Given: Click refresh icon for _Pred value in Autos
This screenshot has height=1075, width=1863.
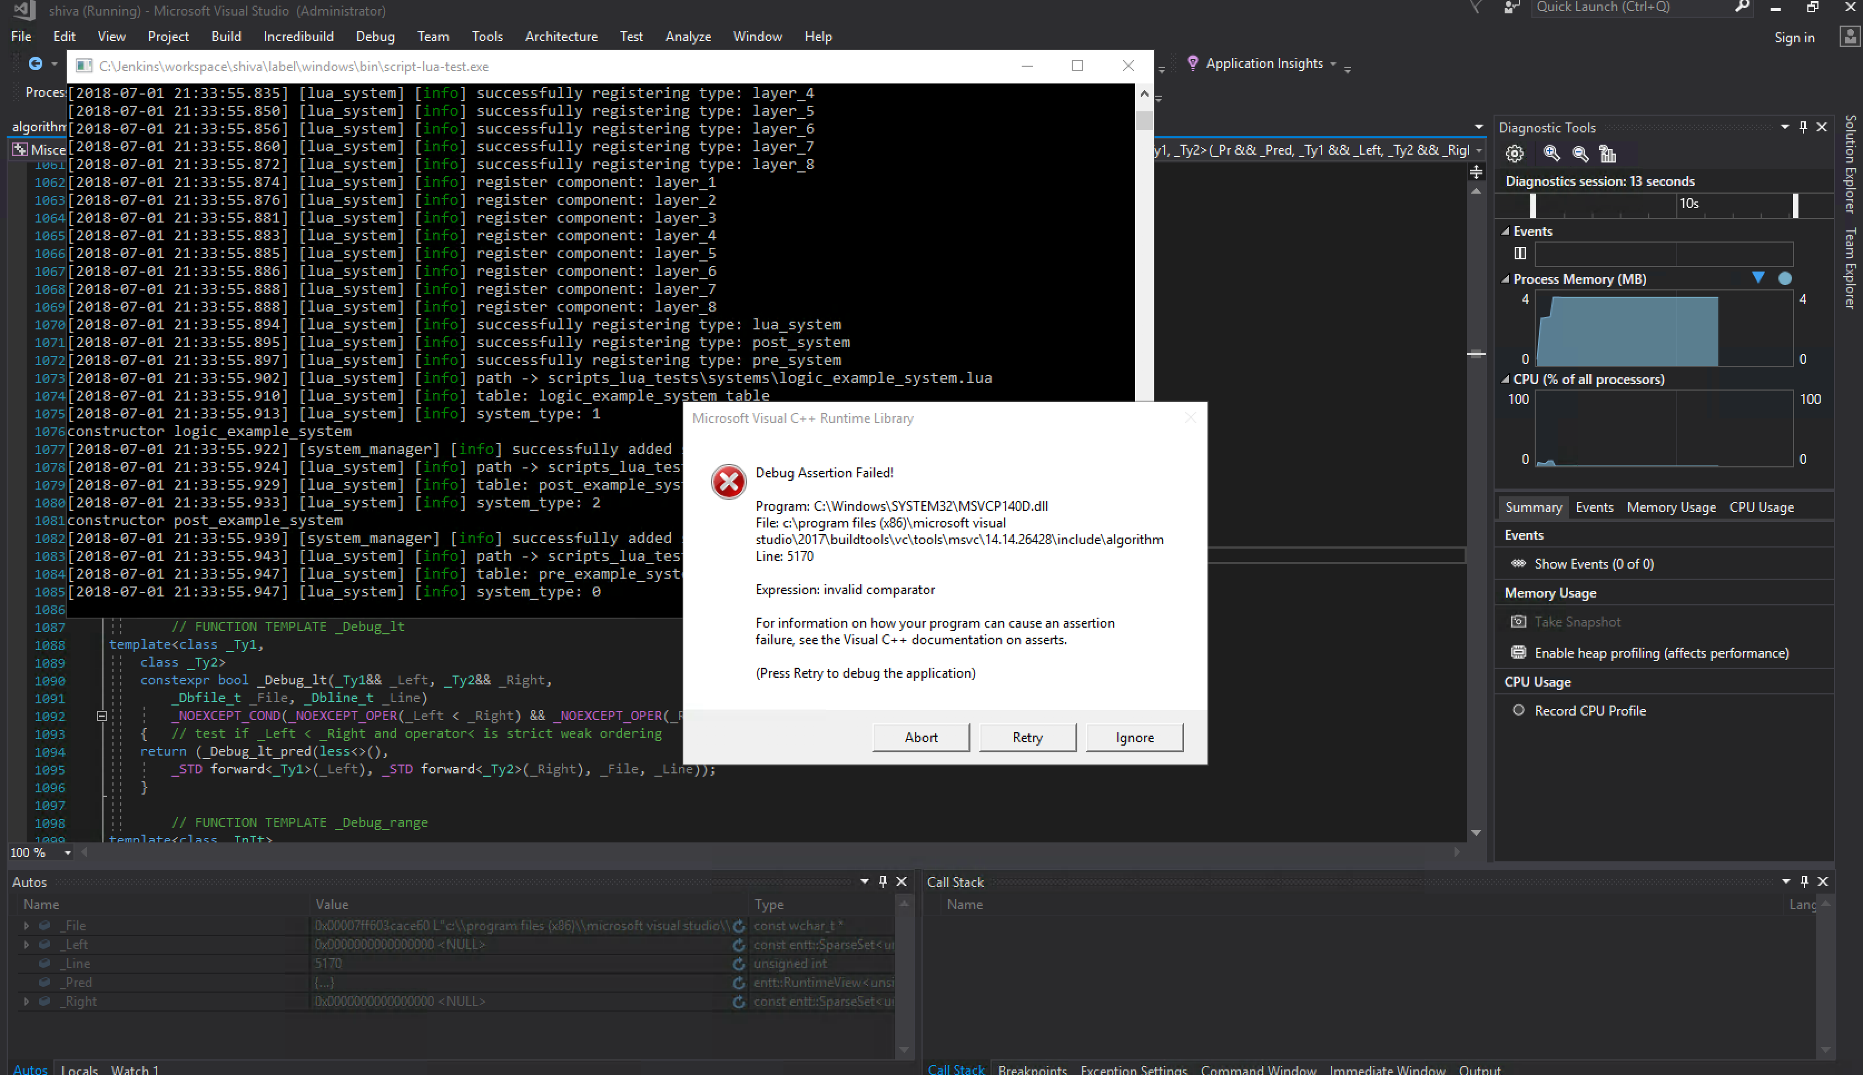Looking at the screenshot, I should 738,983.
